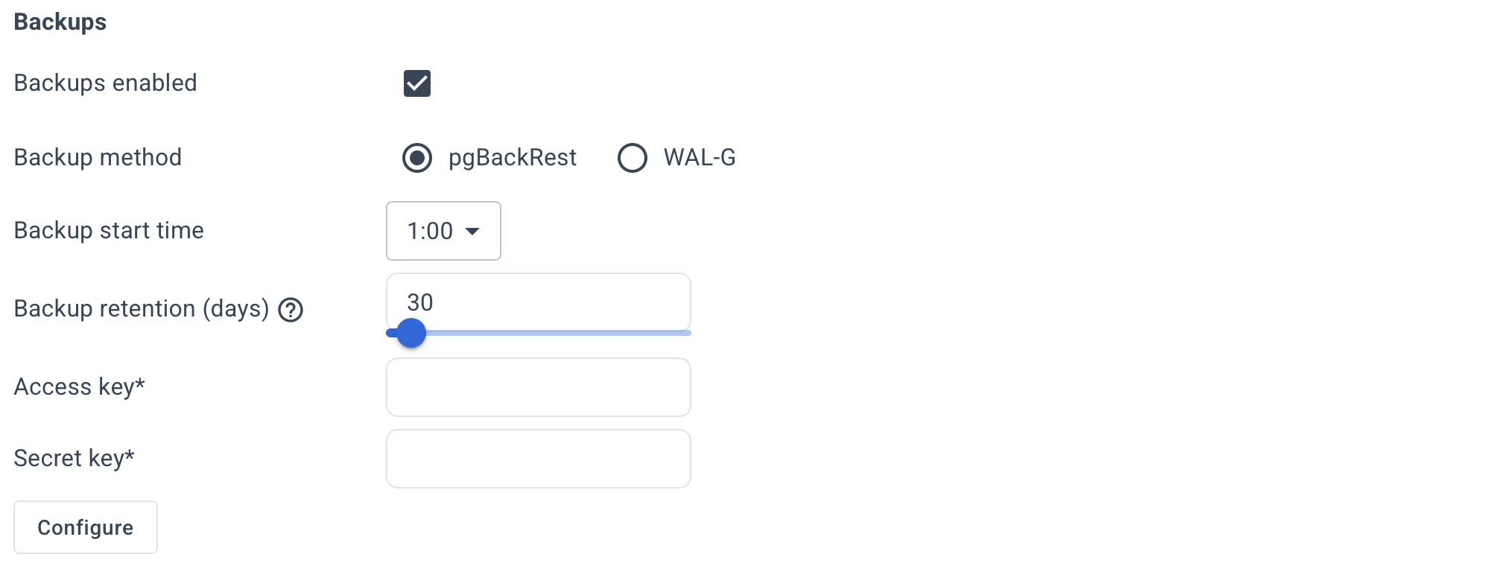Open the Backup start time dropdown

tap(443, 231)
